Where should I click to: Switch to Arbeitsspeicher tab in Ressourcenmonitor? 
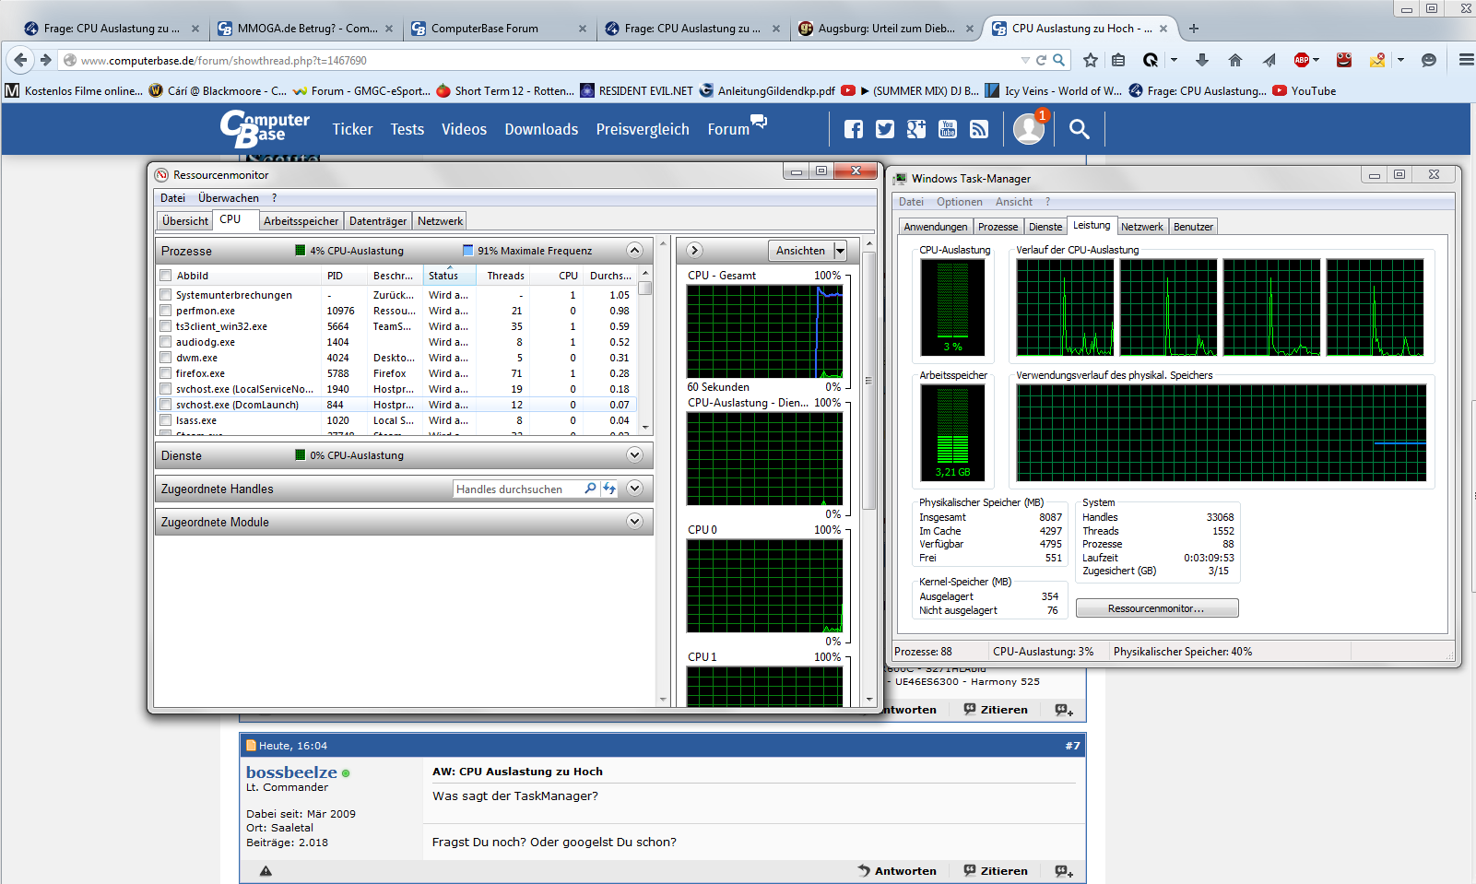(x=301, y=221)
